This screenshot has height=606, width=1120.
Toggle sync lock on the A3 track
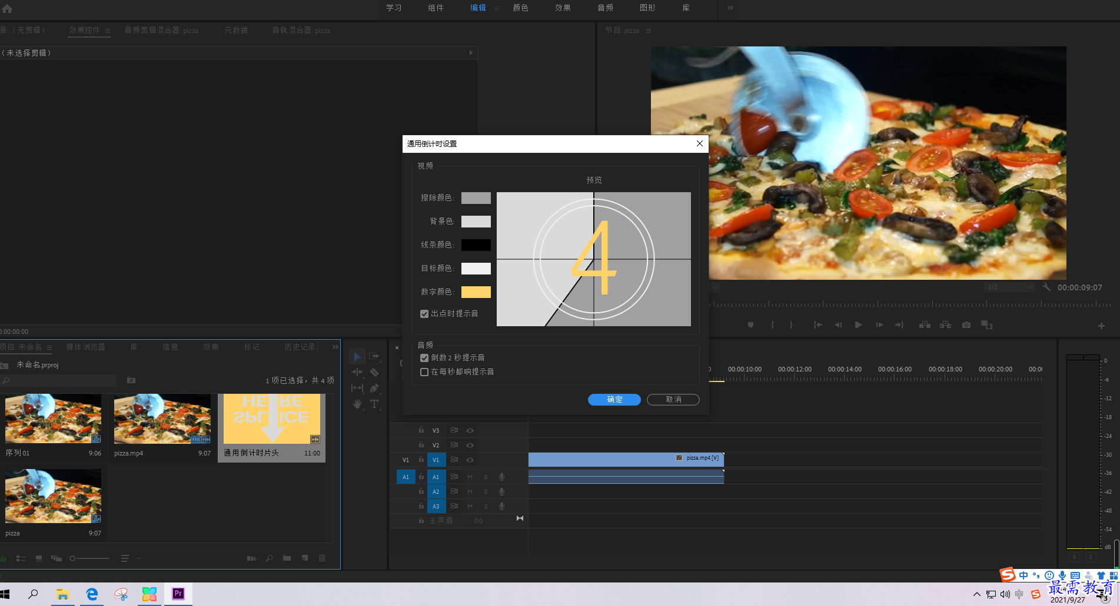454,506
